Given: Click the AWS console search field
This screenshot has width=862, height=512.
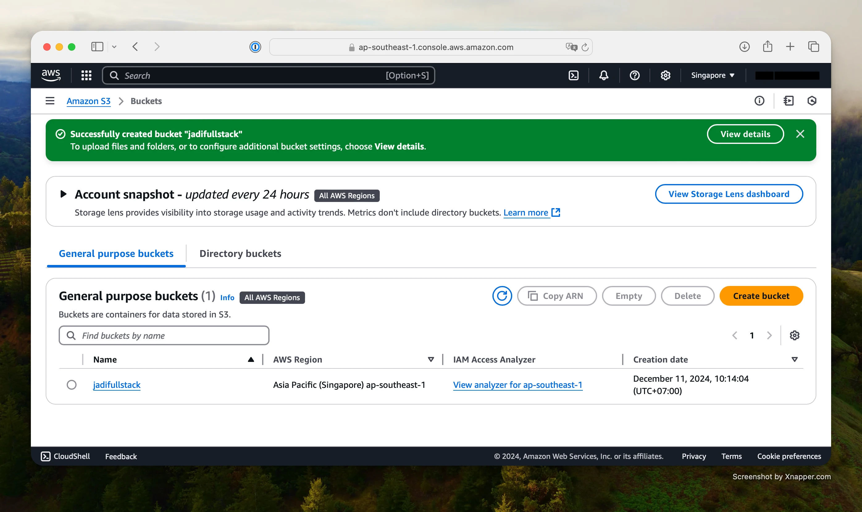Looking at the screenshot, I should 268,75.
